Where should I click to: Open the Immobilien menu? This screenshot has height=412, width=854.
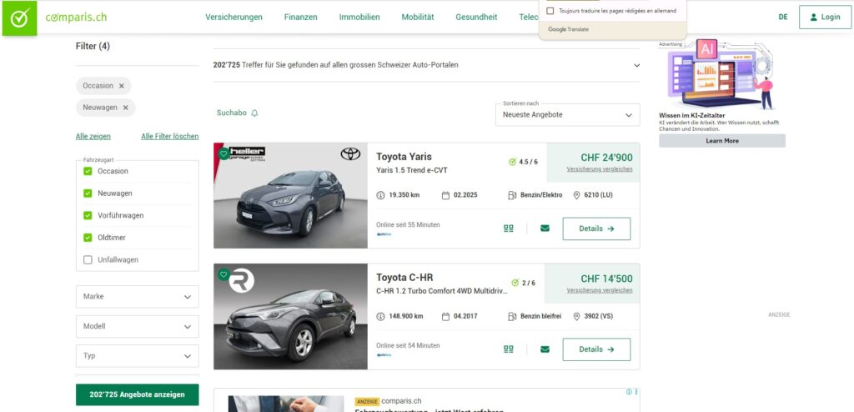click(x=359, y=17)
